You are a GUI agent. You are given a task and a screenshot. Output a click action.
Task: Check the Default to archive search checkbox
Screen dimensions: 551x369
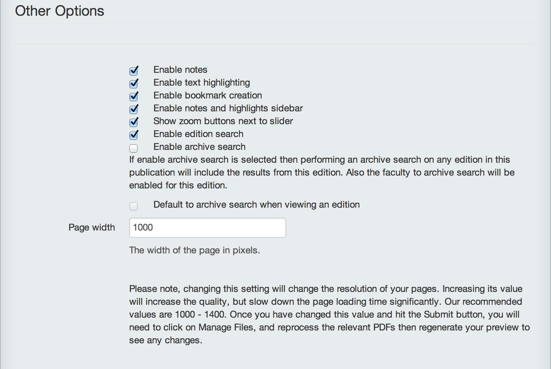point(133,206)
